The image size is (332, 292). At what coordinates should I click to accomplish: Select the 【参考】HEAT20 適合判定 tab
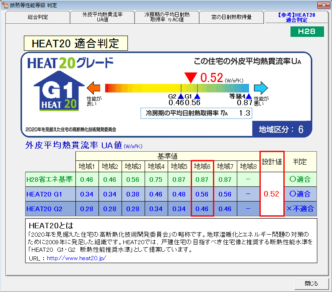point(296,17)
